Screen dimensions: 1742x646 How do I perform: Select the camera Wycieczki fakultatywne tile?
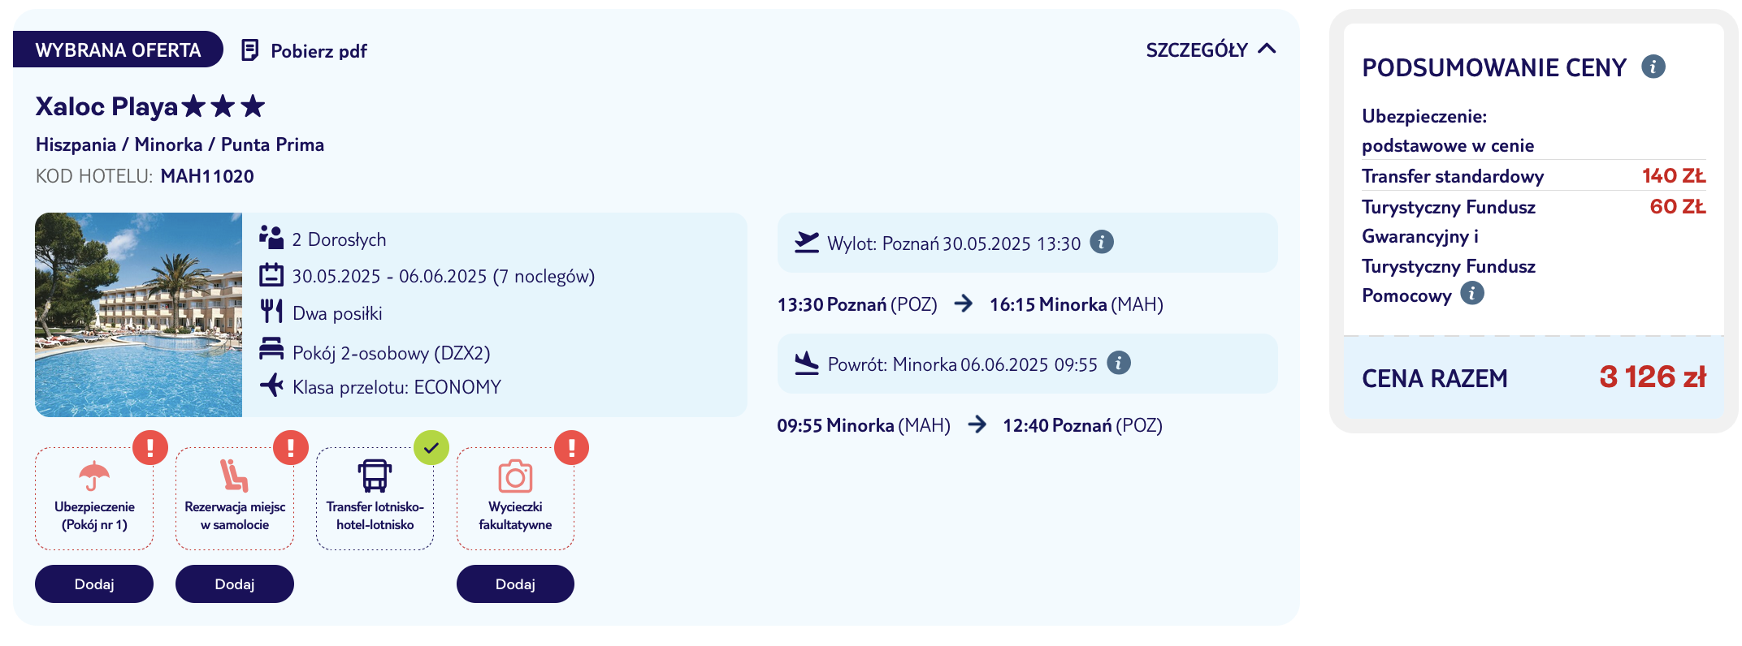pos(515,498)
